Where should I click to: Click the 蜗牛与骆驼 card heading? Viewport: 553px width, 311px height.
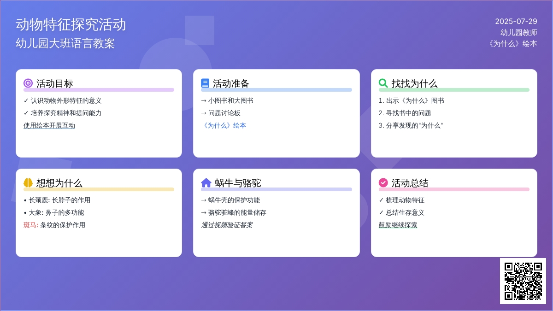(238, 183)
